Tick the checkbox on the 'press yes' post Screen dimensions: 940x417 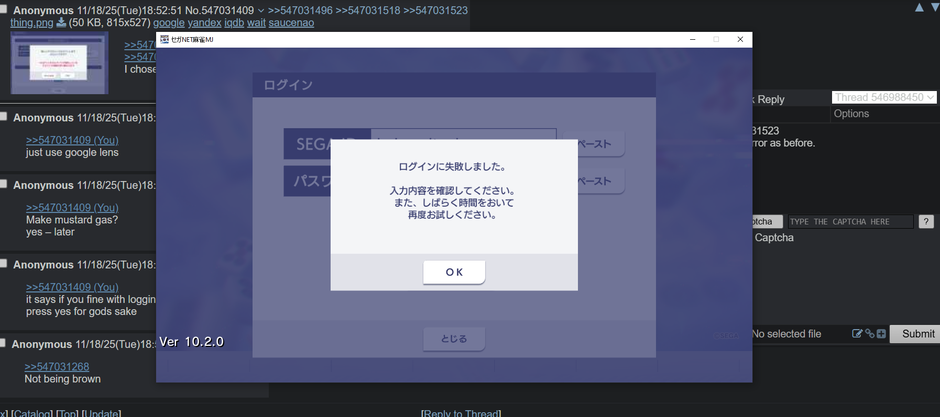pyautogui.click(x=3, y=263)
